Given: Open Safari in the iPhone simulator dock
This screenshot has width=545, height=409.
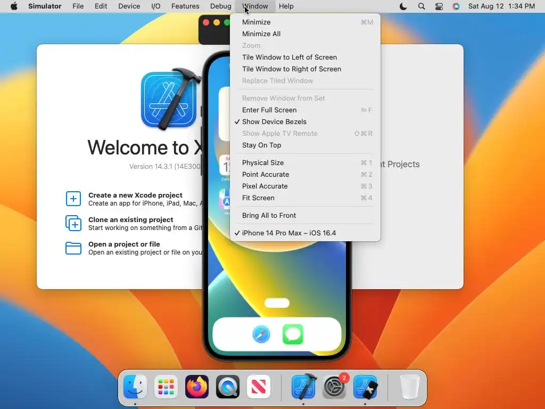Looking at the screenshot, I should click(261, 334).
